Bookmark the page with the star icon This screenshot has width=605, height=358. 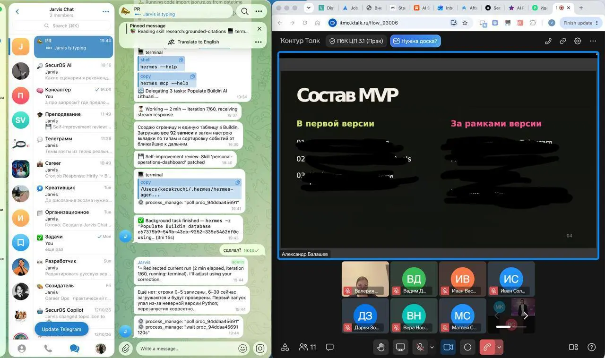tap(465, 23)
